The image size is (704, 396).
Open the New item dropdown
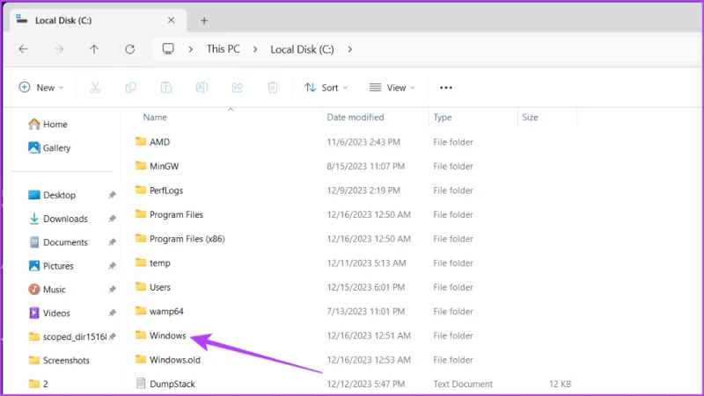(41, 87)
